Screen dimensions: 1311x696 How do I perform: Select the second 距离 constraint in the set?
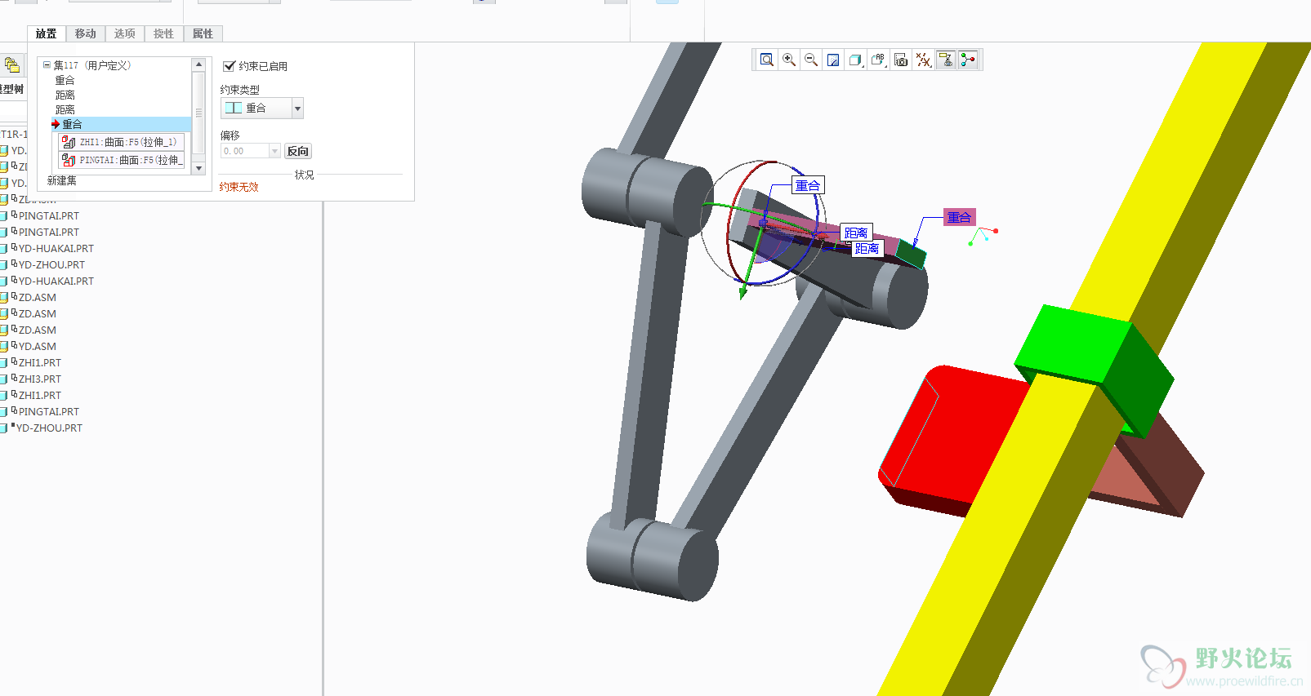(x=65, y=109)
